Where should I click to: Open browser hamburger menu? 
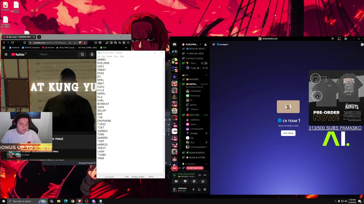tap(128, 42)
